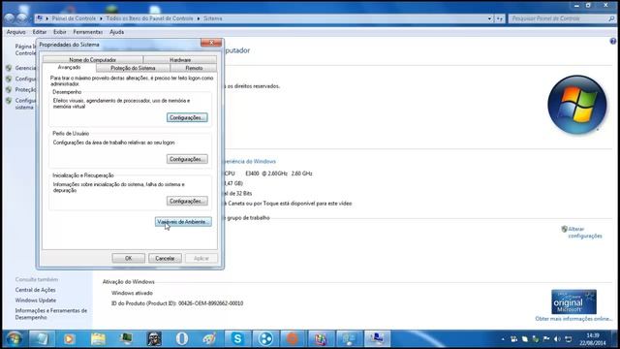Click OK in Propriedades do Sistema
The image size is (620, 349).
coord(129,258)
